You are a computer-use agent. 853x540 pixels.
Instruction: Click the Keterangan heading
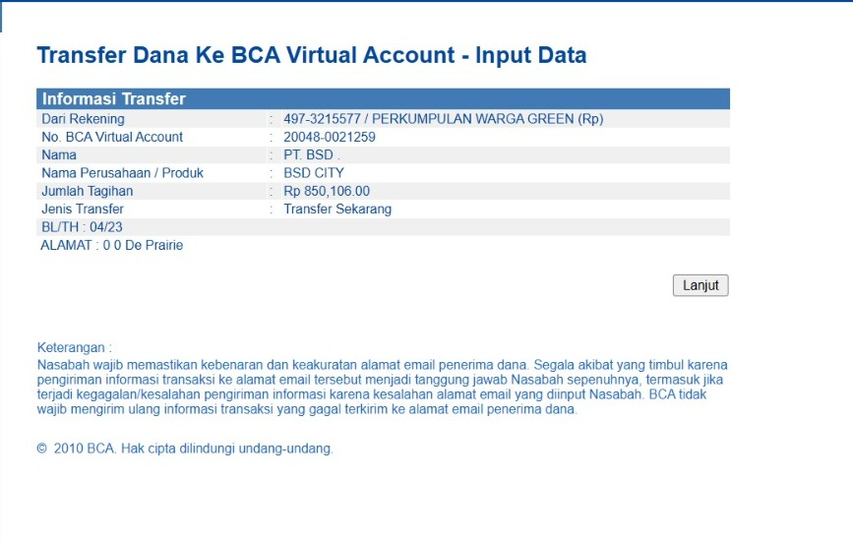pos(75,347)
